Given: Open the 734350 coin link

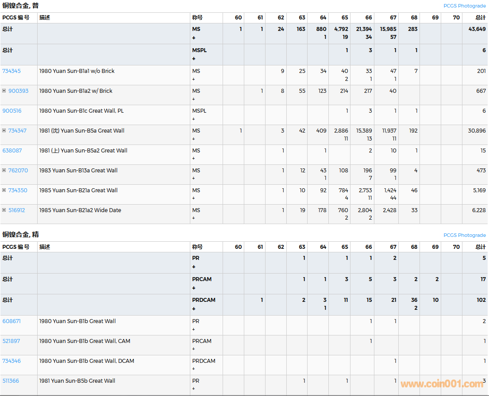Looking at the screenshot, I should 18,190.
